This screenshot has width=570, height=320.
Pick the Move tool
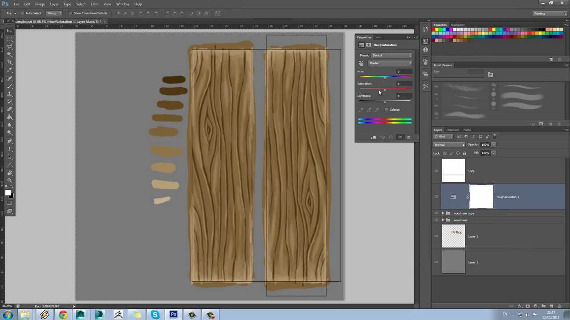(x=9, y=31)
